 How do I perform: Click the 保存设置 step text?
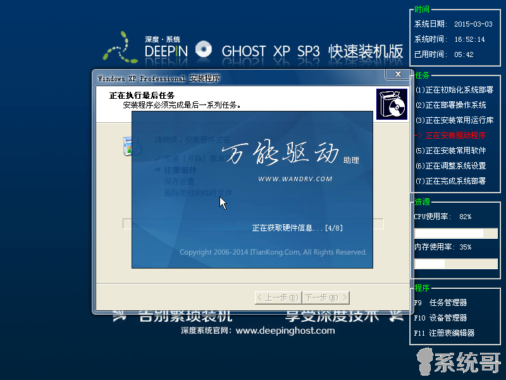point(179,182)
